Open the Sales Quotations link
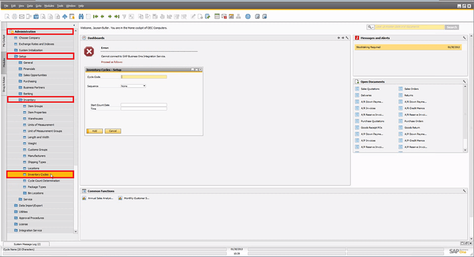This screenshot has width=474, height=257. coord(370,89)
